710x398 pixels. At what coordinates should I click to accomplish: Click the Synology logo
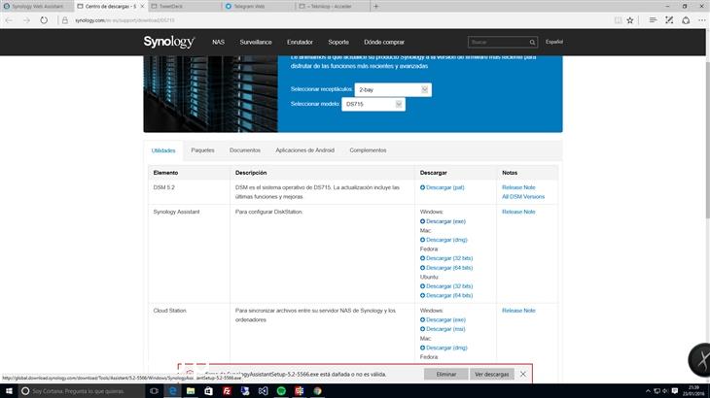[170, 42]
